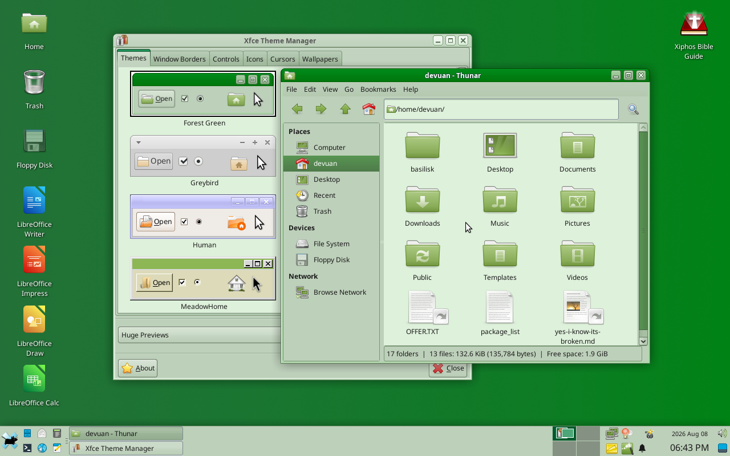This screenshot has width=730, height=456.
Task: Apply the Forest Green theme preview
Action: point(203,94)
